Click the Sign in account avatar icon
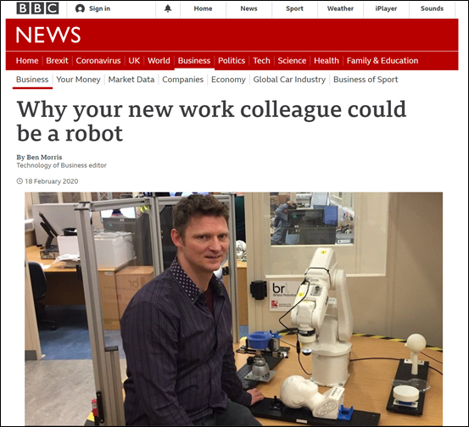 pos(80,8)
